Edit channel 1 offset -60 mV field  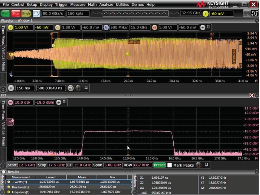[44, 27]
